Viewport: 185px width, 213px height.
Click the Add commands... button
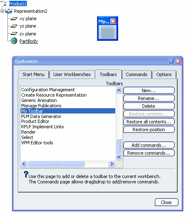pos(149,145)
